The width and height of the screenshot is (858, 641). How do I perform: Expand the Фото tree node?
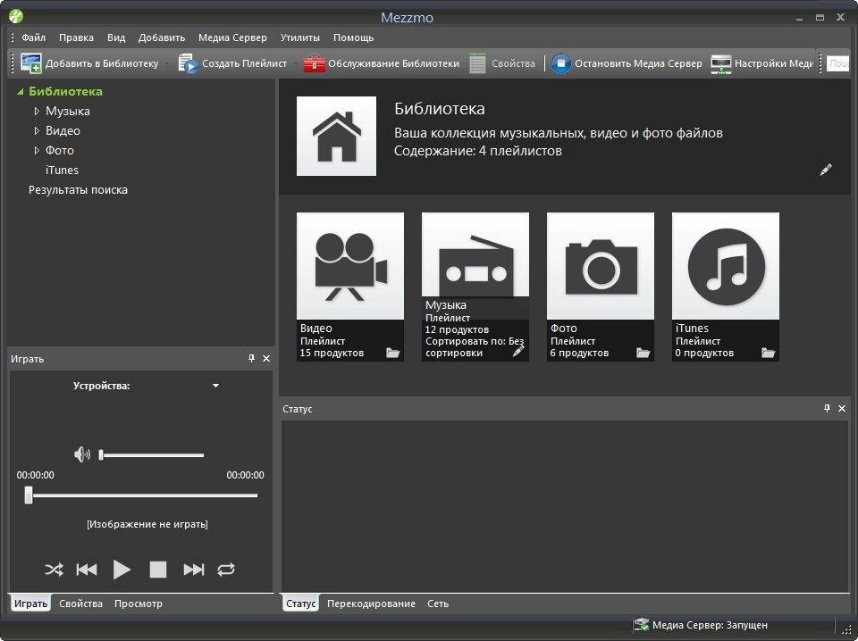tap(37, 150)
